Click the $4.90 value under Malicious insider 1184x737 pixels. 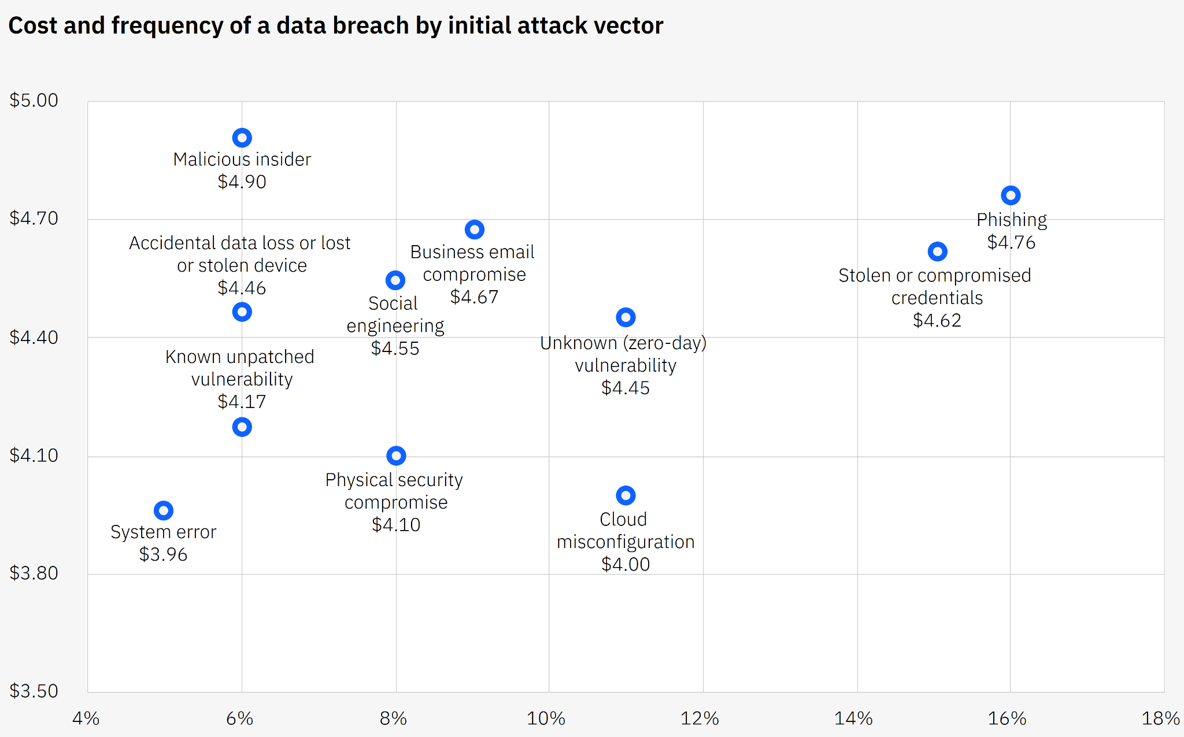click(242, 182)
